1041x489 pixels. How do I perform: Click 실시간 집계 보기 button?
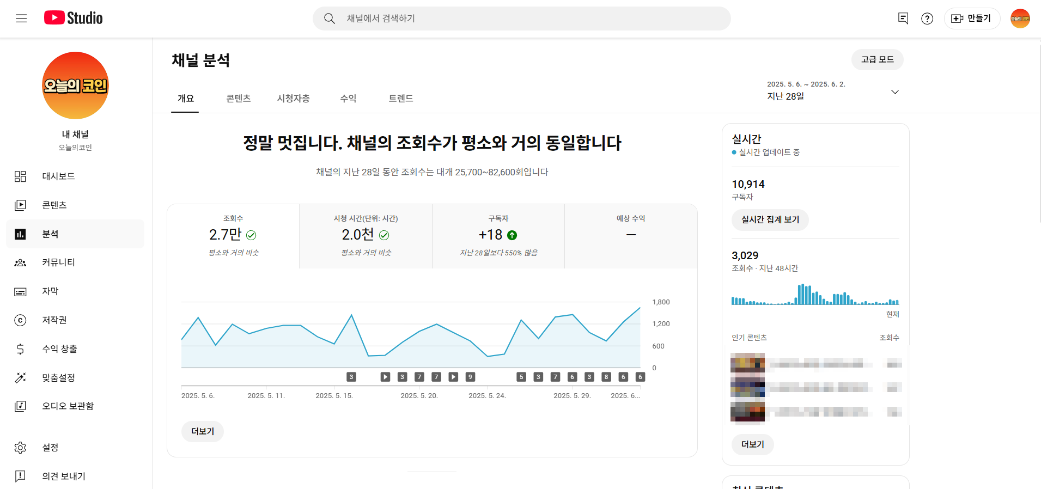click(770, 220)
